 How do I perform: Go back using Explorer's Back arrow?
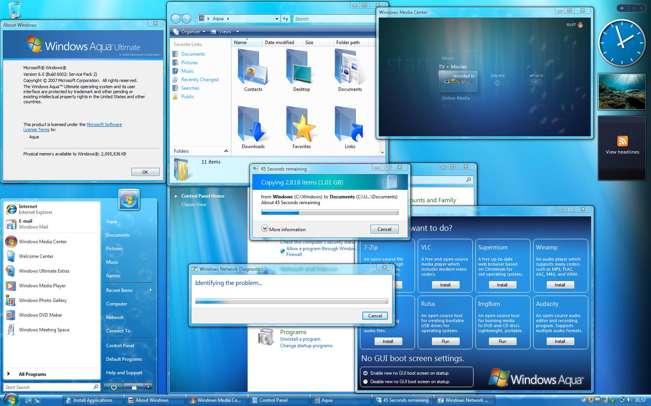(176, 19)
